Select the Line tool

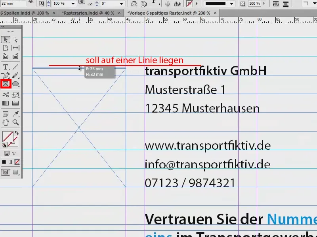15,67
